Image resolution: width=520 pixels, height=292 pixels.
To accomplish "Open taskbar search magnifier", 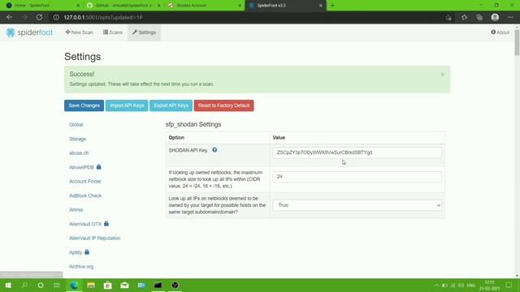I will [x=24, y=285].
